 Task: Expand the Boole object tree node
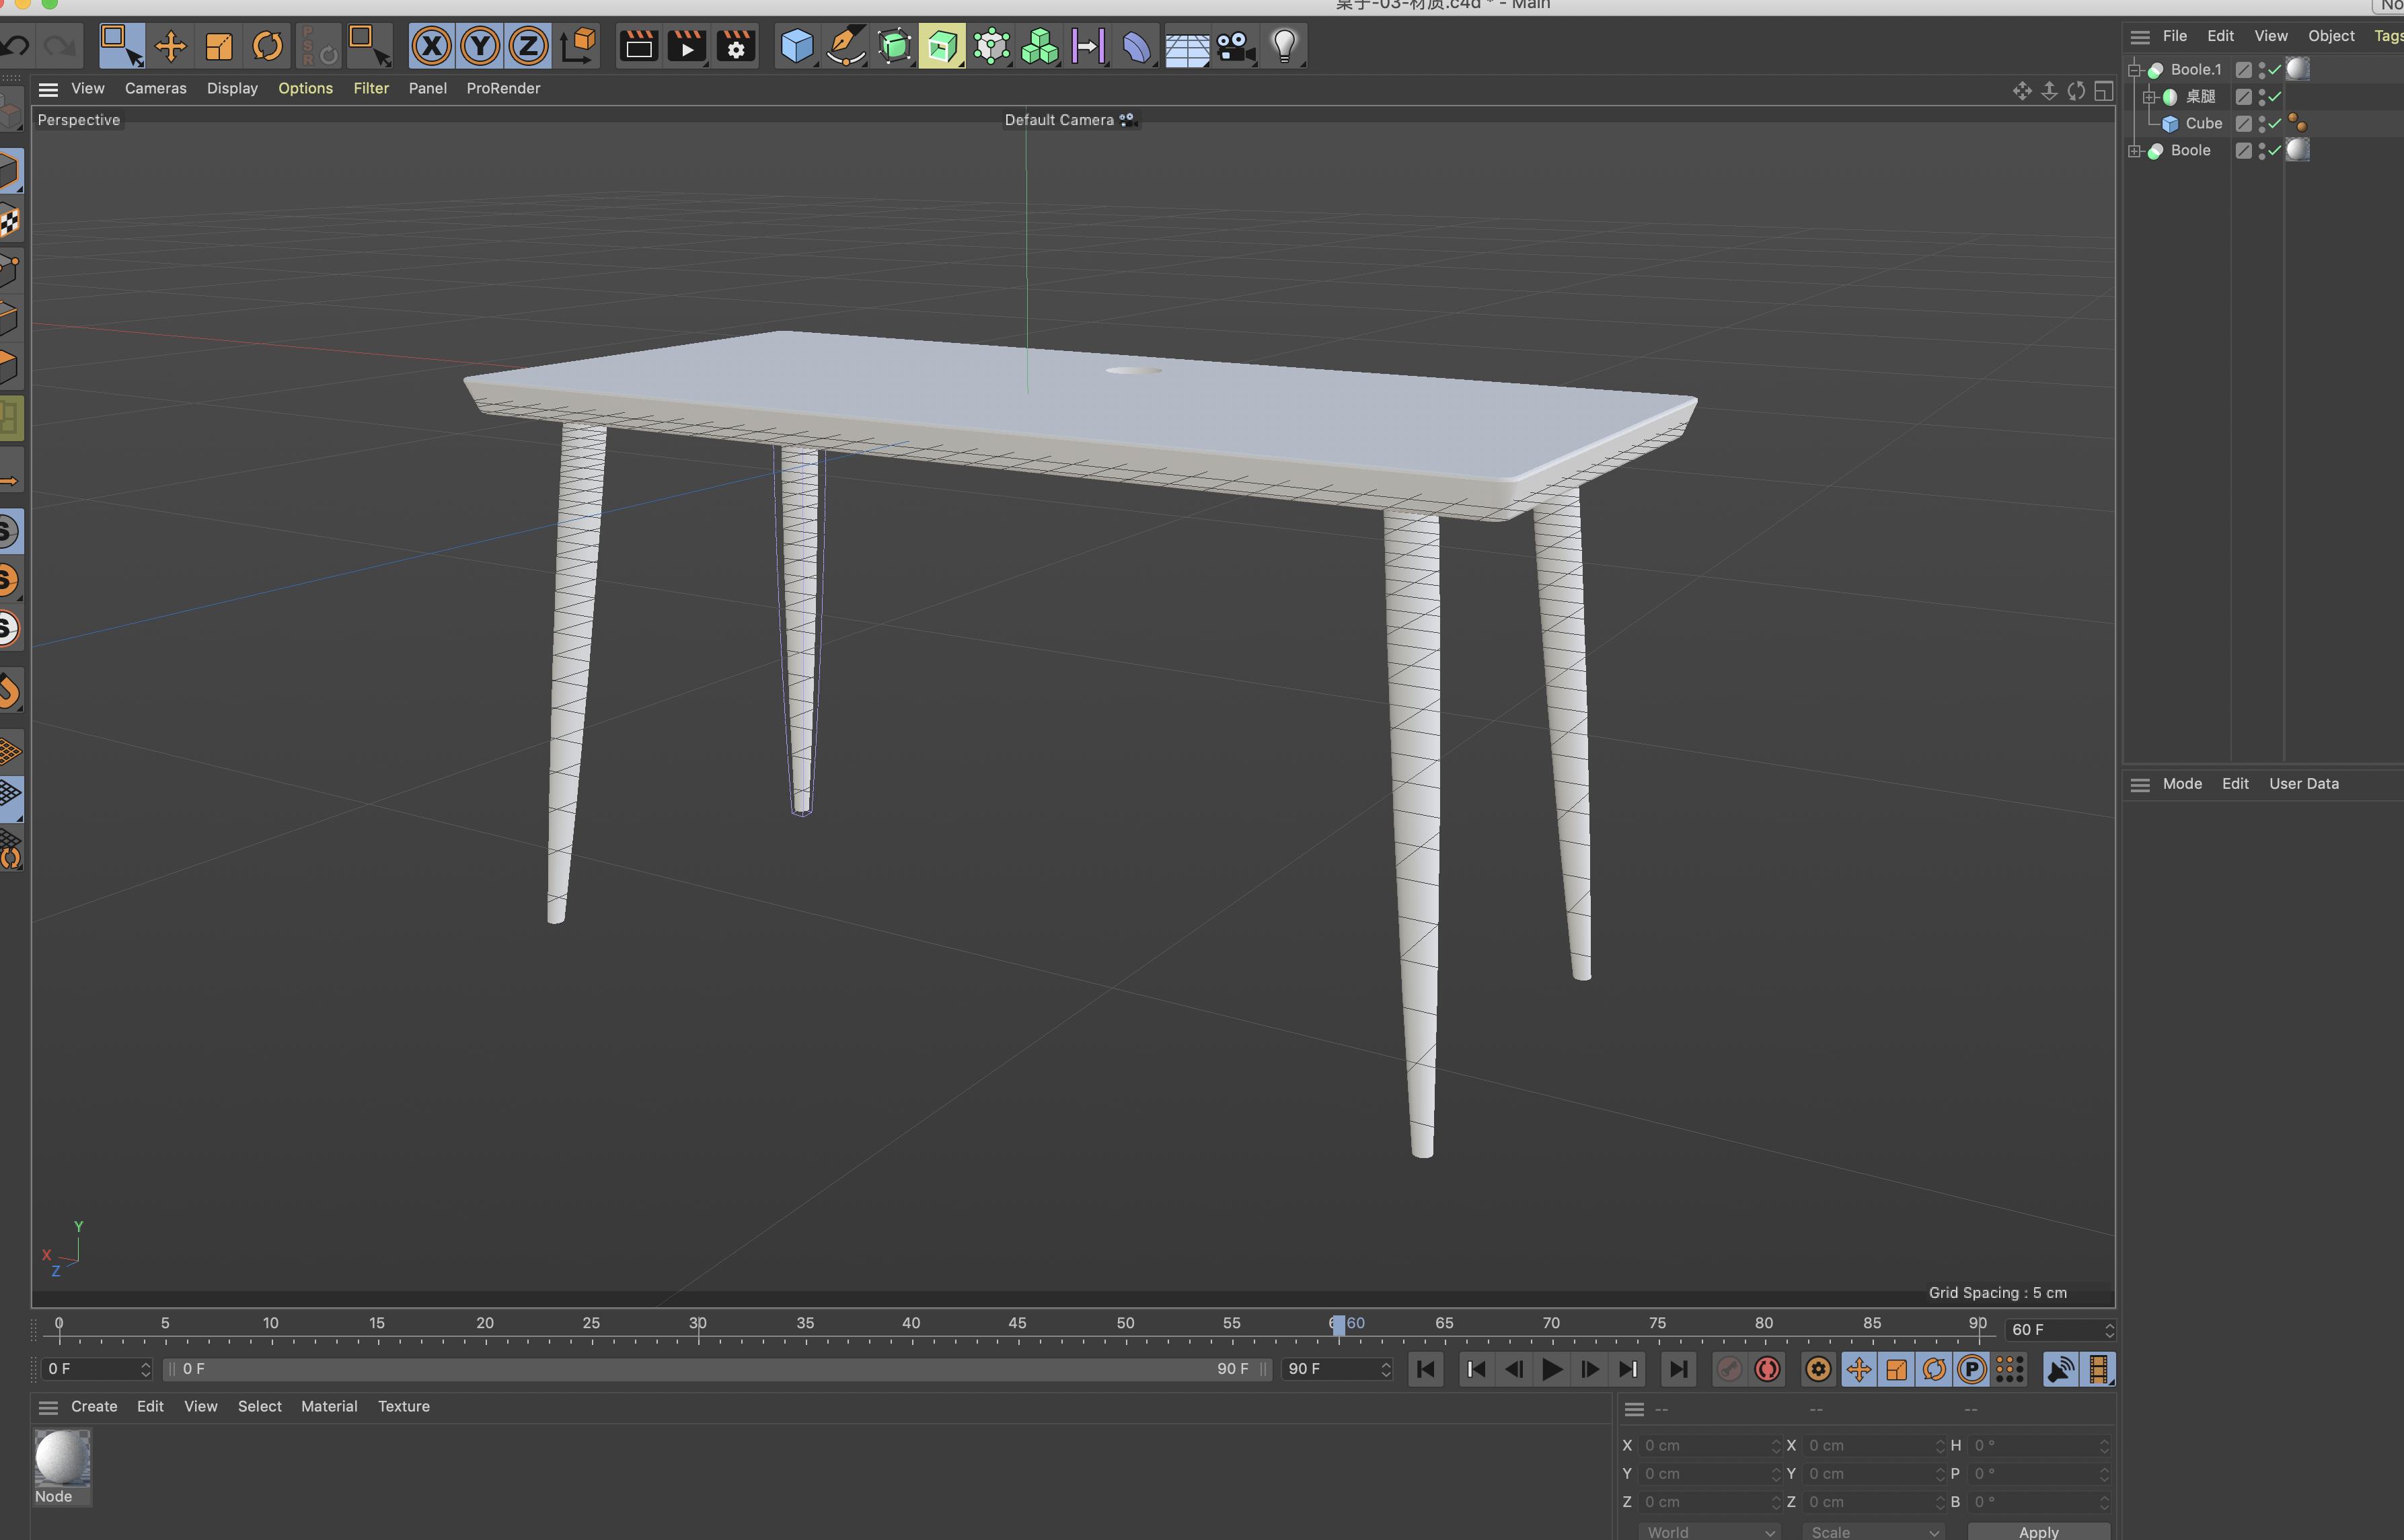[2134, 151]
